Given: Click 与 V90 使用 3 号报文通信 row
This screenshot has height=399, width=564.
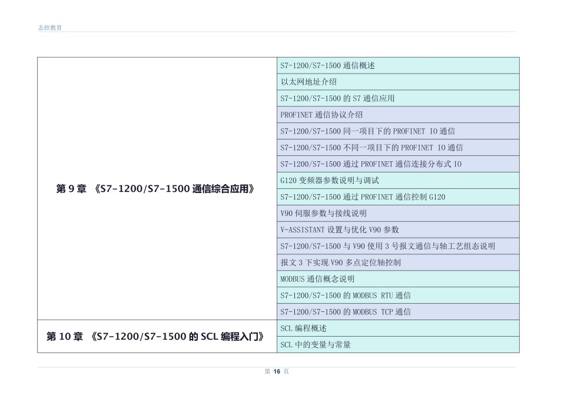Looking at the screenshot, I should tap(398, 246).
